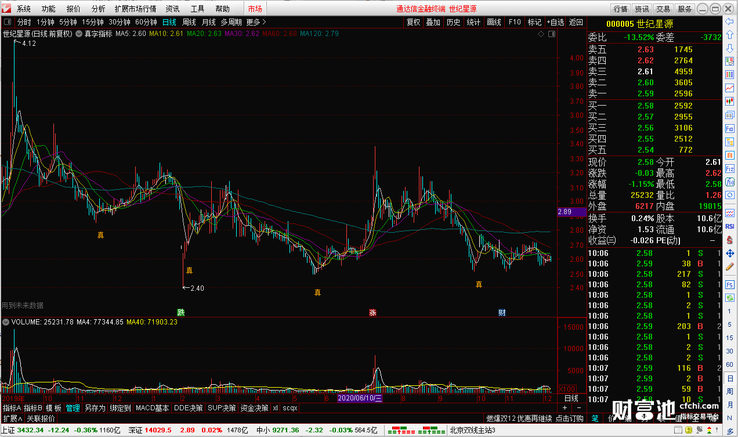Open the 资讯 menu
Screen dimensions: 738x437
pos(172,9)
